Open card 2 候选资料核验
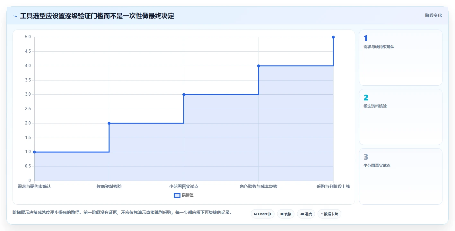455x231 pixels. 400,117
